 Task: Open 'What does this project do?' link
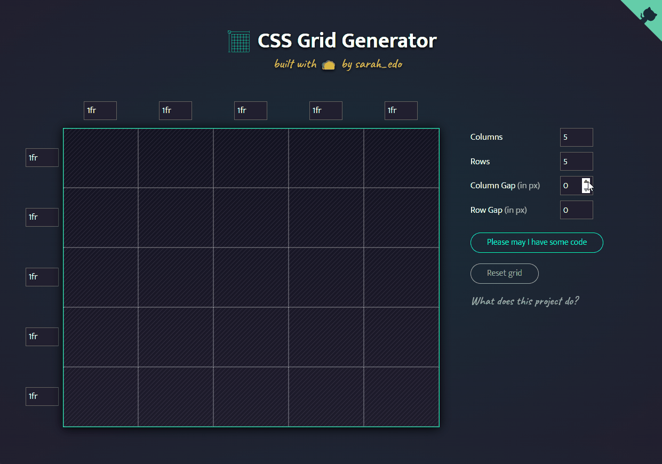525,301
